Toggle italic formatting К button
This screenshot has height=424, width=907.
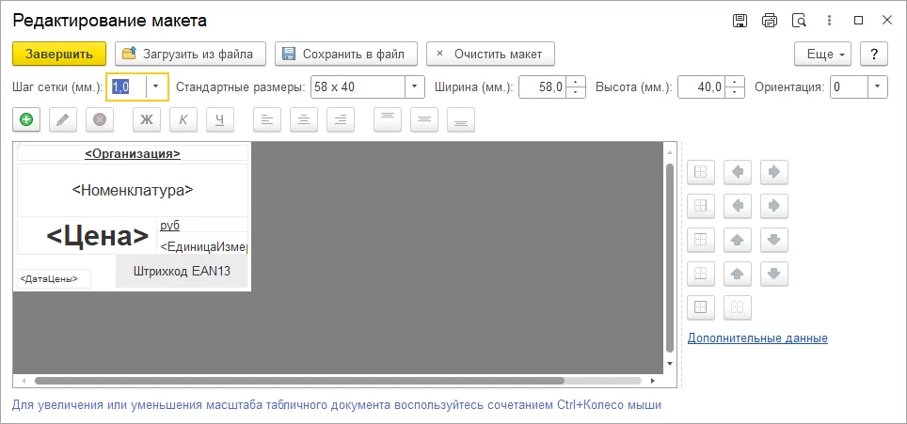[x=183, y=119]
